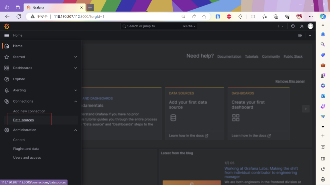Click Home breadcrumb in top bar

pos(18,35)
